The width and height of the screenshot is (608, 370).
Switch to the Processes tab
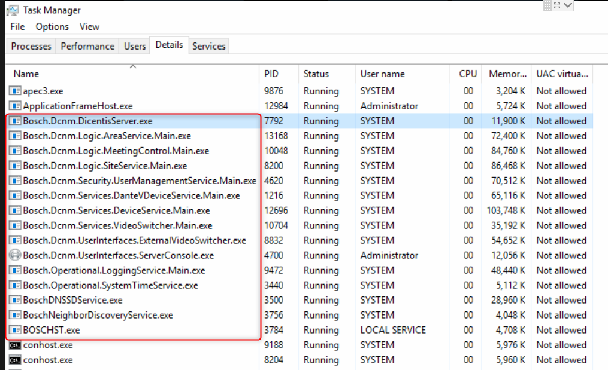pyautogui.click(x=31, y=46)
